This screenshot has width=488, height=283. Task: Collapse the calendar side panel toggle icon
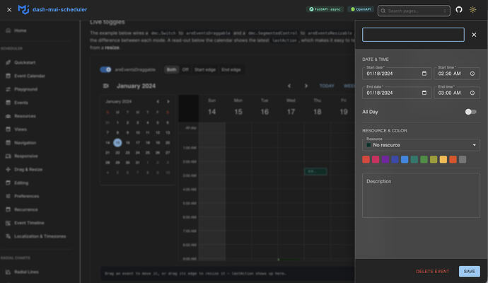(x=106, y=86)
